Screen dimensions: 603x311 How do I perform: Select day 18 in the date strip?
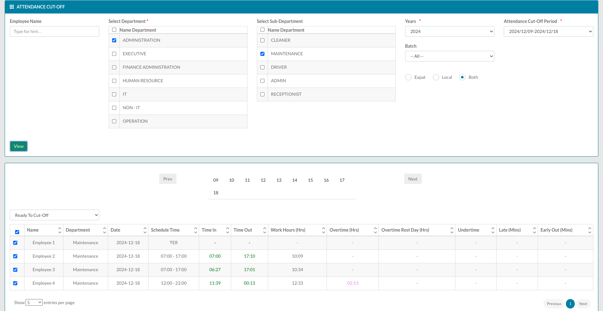[x=216, y=193]
